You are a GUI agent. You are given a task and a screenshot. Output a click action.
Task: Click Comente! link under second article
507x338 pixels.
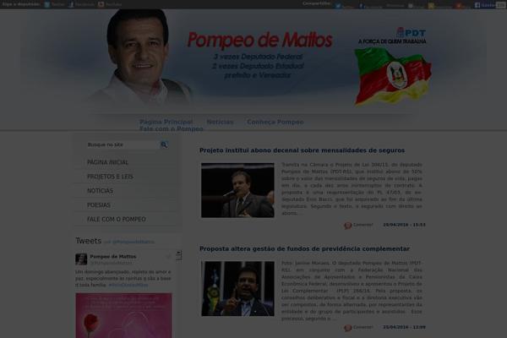(x=363, y=327)
